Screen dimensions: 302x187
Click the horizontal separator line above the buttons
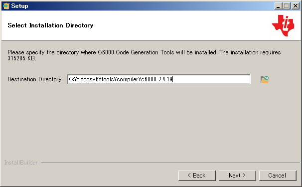(170, 163)
